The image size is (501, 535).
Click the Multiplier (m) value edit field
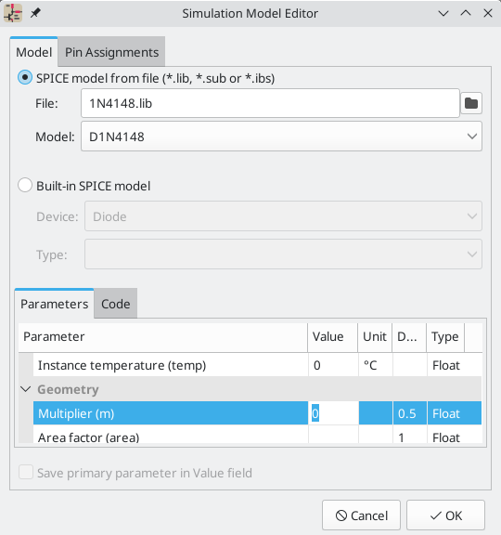pos(333,413)
